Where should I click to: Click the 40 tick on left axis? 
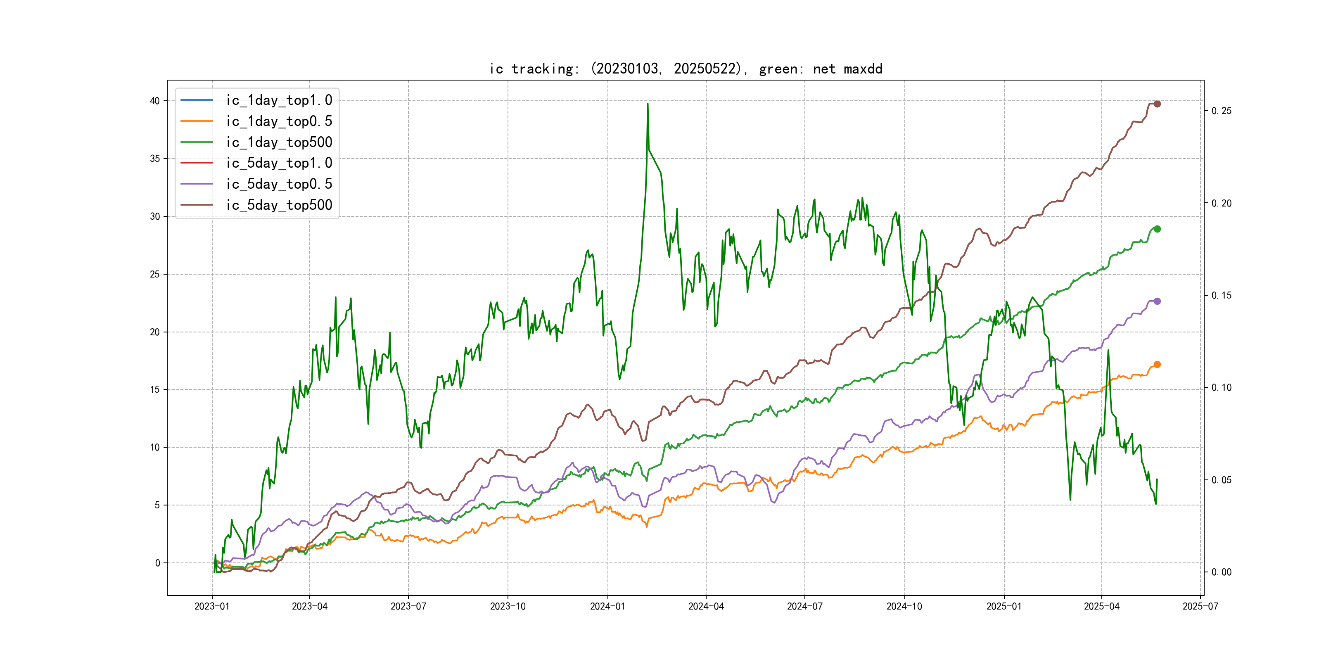click(x=155, y=101)
